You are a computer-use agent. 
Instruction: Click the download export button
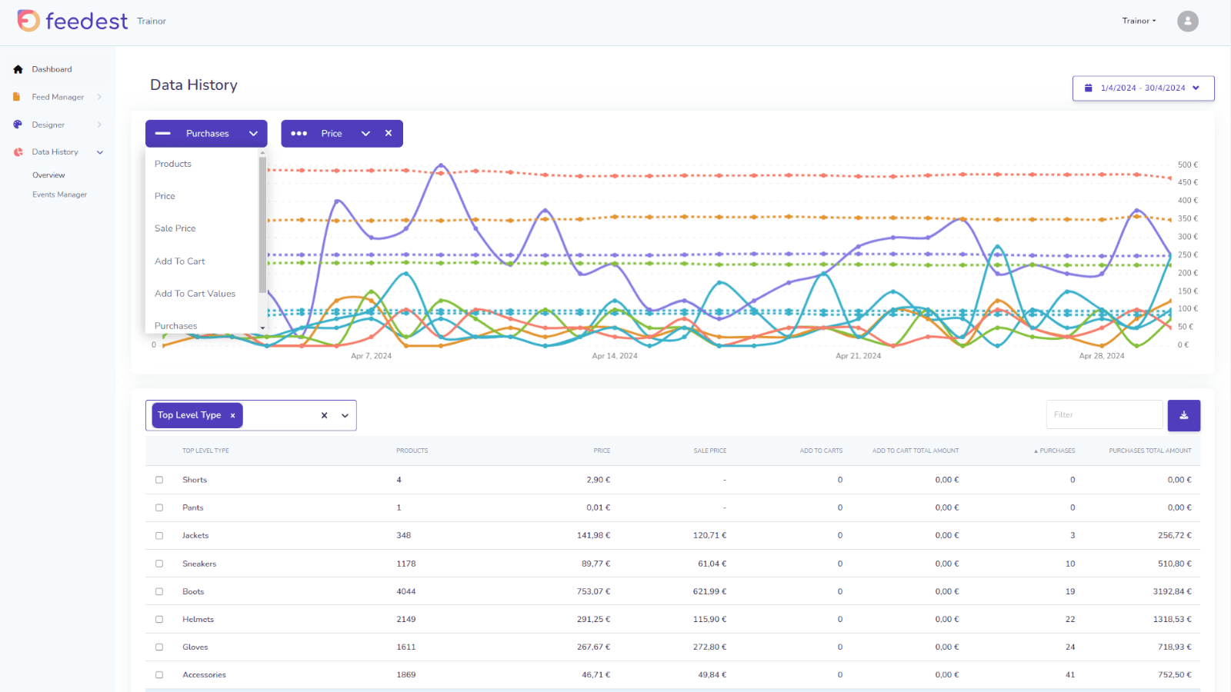point(1183,415)
